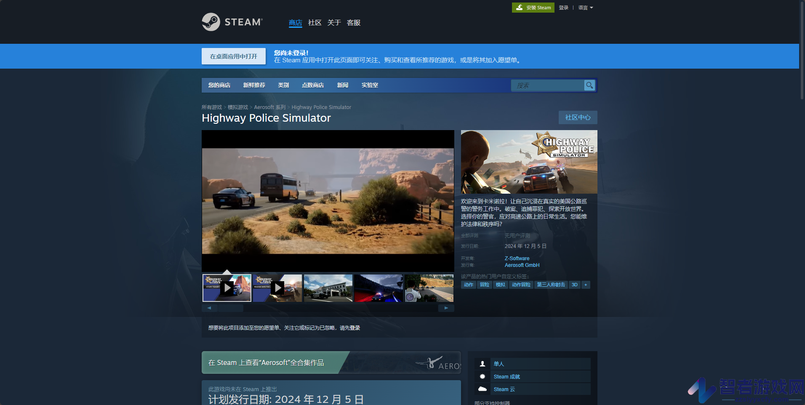This screenshot has width=805, height=405.
Task: Click the 登录 login link
Action: (564, 8)
